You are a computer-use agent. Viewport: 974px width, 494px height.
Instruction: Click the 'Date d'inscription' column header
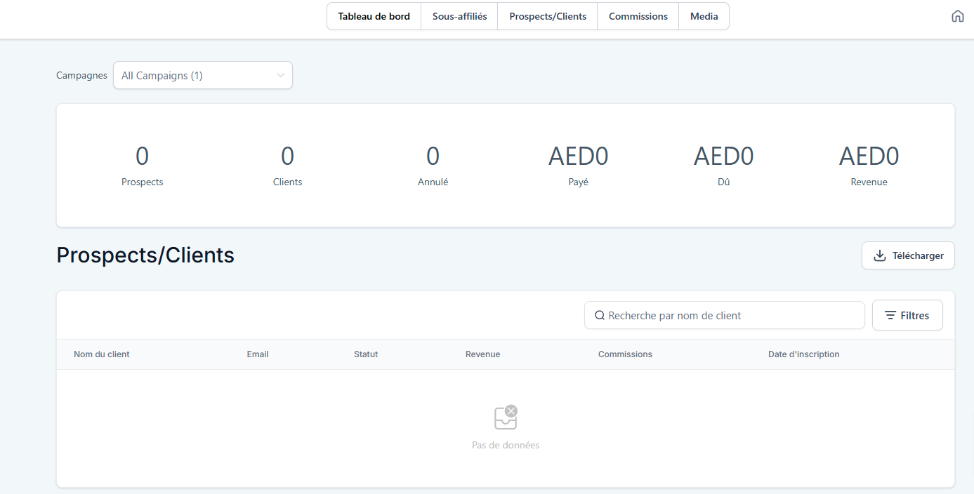(x=803, y=354)
